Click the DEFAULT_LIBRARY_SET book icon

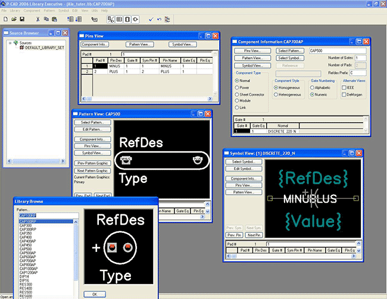coord(21,48)
